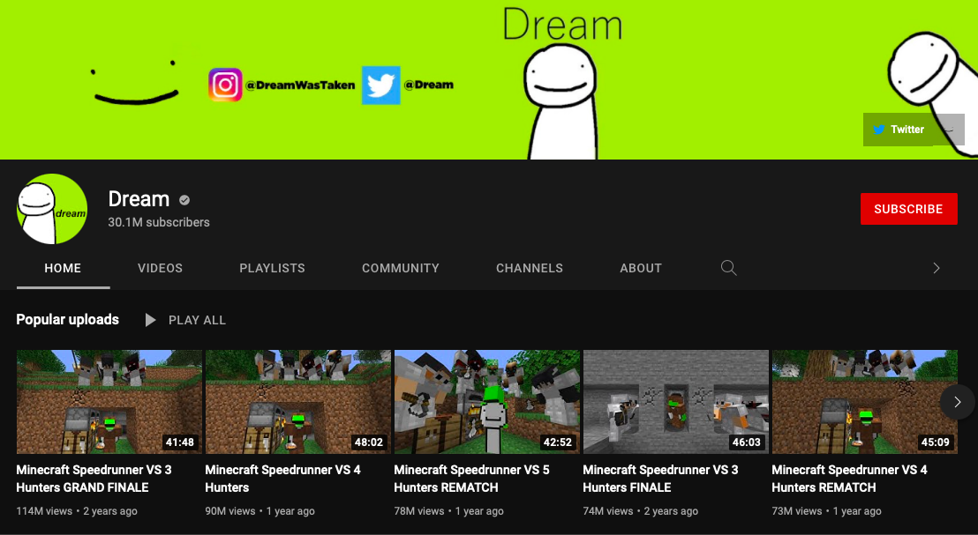Click the Dream channel avatar
This screenshot has width=978, height=535.
click(x=52, y=209)
